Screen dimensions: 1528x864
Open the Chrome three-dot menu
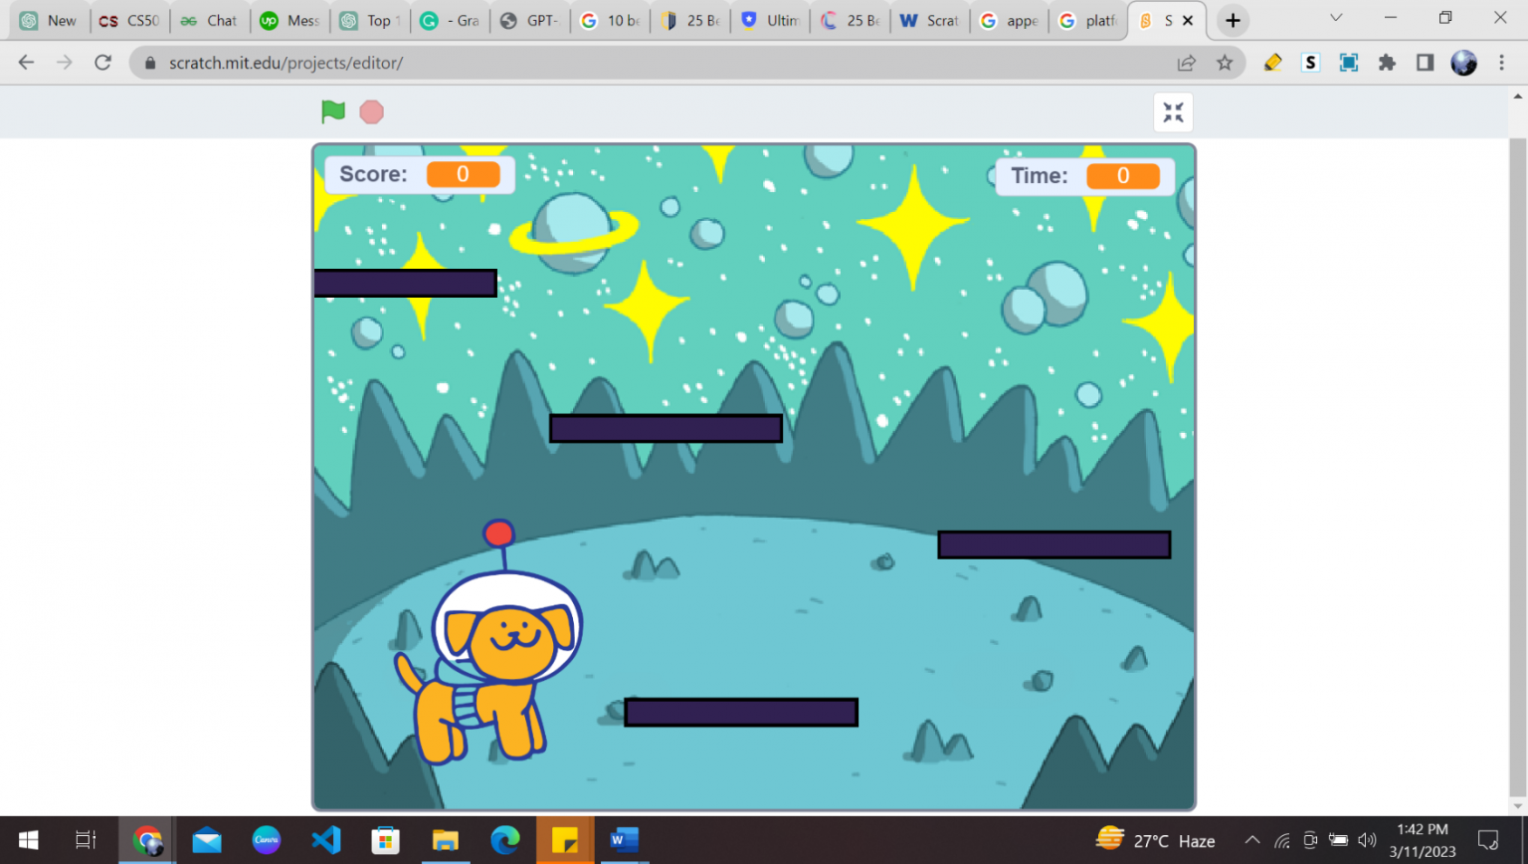(x=1503, y=62)
